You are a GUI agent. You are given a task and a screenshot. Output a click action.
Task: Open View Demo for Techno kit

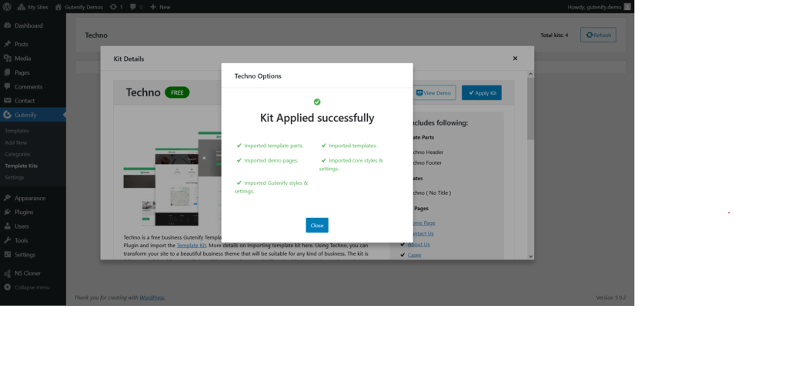pyautogui.click(x=436, y=93)
